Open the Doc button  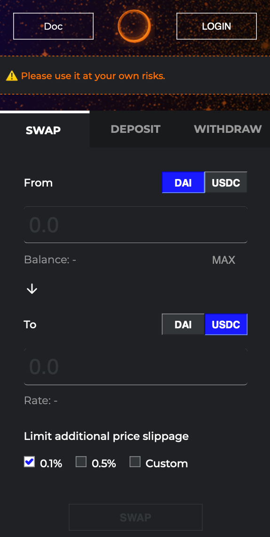point(53,26)
